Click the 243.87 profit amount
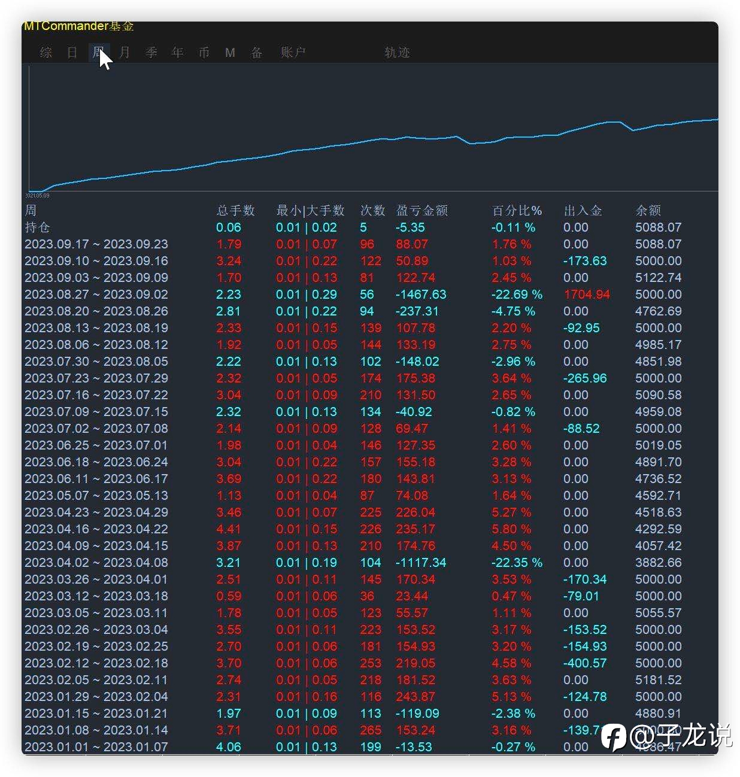 (x=416, y=697)
